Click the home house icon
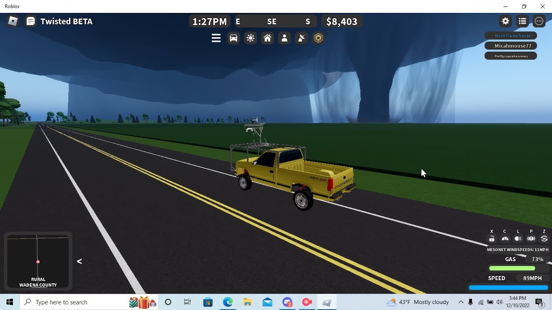The width and height of the screenshot is (552, 310). 267,38
